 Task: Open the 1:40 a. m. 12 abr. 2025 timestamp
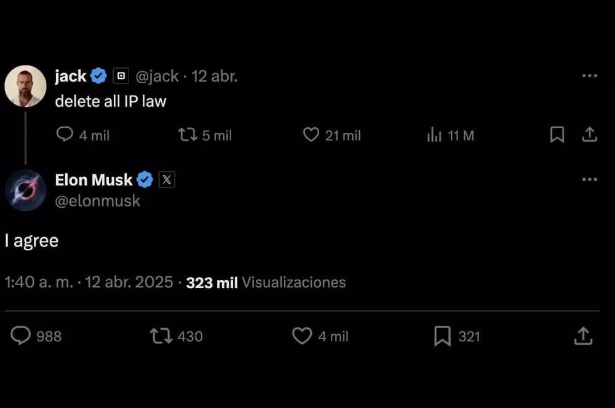(x=89, y=282)
